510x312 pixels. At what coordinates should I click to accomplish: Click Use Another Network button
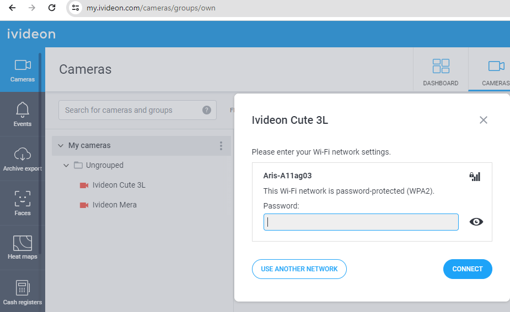(299, 269)
